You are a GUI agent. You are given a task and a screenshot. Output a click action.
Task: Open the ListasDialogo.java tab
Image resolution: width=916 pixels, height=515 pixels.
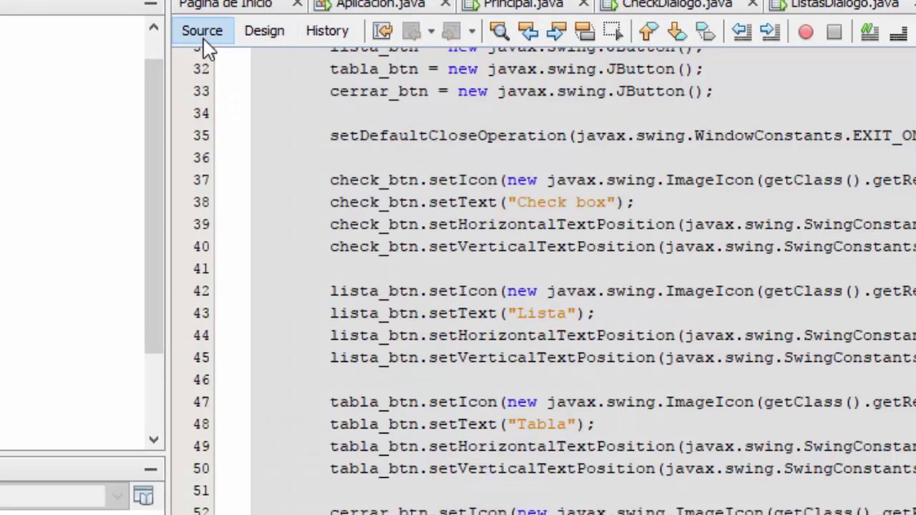pyautogui.click(x=844, y=4)
